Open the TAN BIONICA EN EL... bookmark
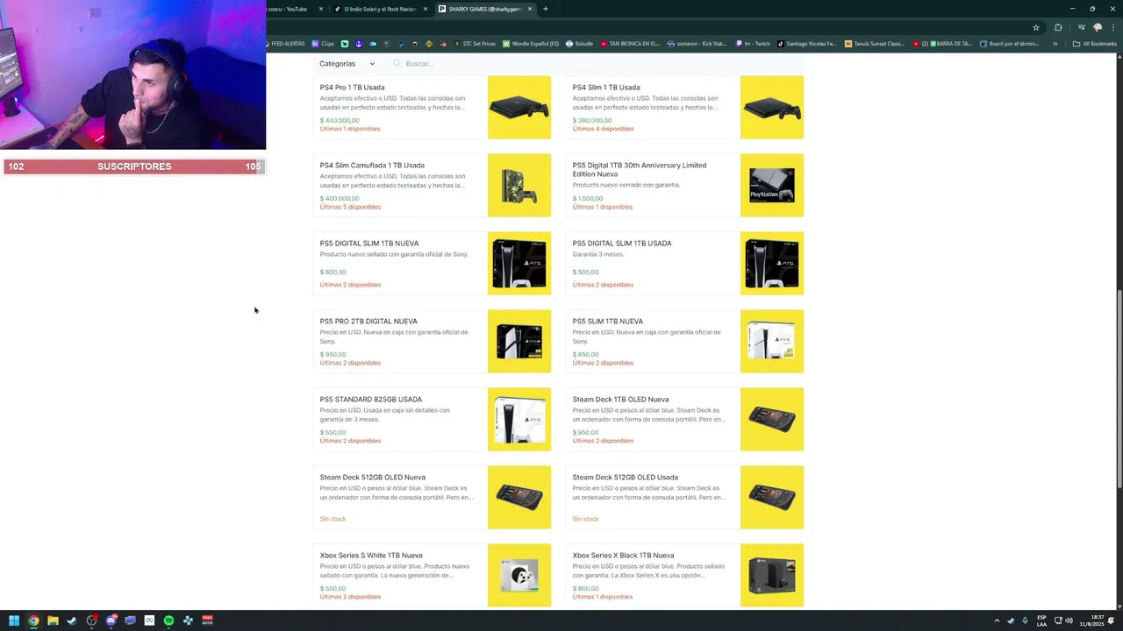 coord(630,44)
